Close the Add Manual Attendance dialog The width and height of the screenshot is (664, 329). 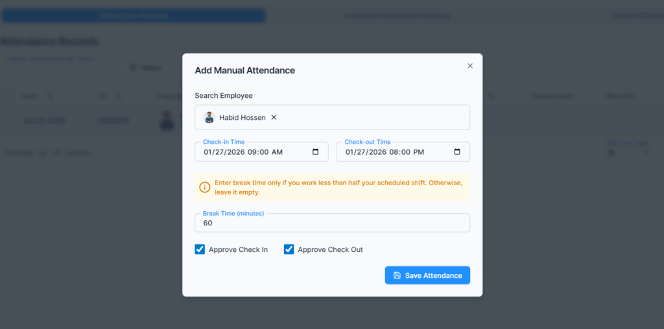[x=470, y=65]
